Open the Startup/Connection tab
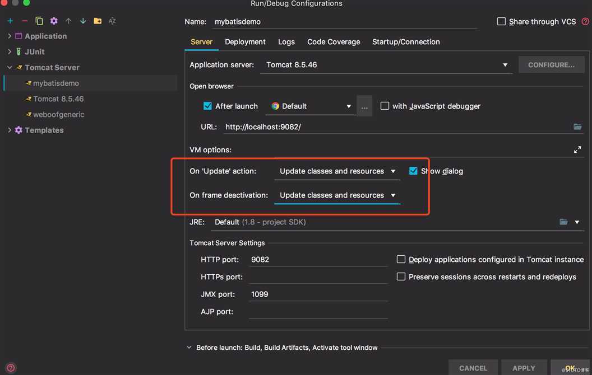 [x=406, y=42]
